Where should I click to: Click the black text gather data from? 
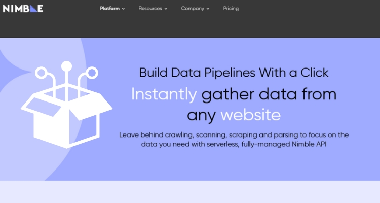(269, 95)
